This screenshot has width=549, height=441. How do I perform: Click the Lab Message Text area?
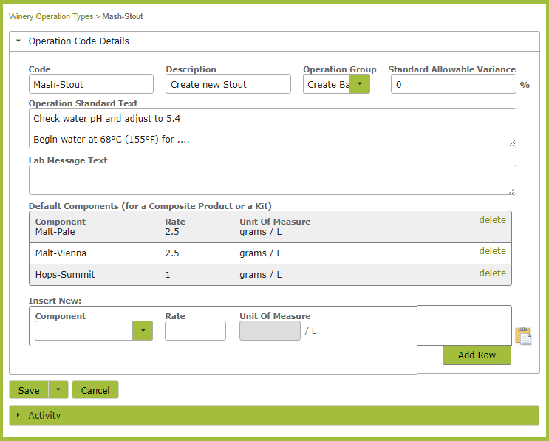[x=273, y=180]
